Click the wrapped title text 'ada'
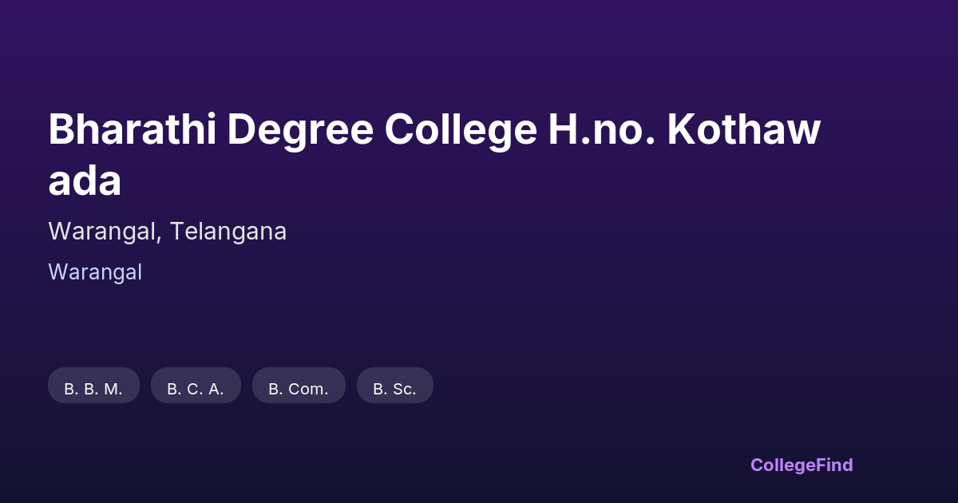The width and height of the screenshot is (958, 503). 85,181
